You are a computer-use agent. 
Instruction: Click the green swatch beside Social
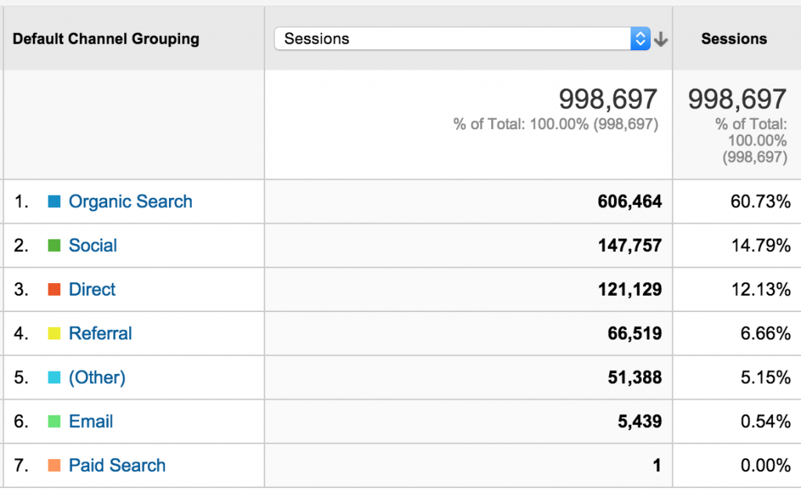pos(55,245)
